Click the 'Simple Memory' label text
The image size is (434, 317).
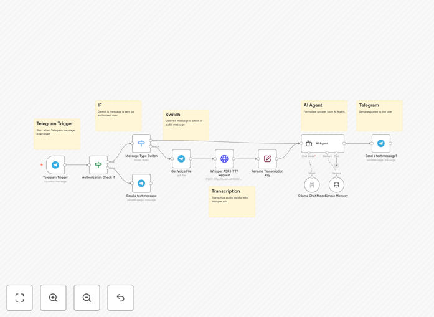337,196
